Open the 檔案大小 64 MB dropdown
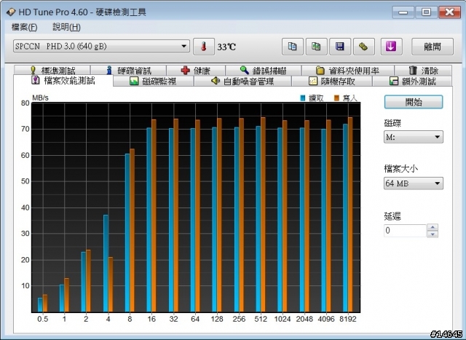Viewport: 466px width, 340px height. [x=414, y=183]
